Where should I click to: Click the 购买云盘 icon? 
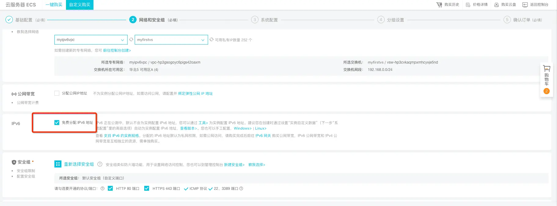click(x=497, y=5)
